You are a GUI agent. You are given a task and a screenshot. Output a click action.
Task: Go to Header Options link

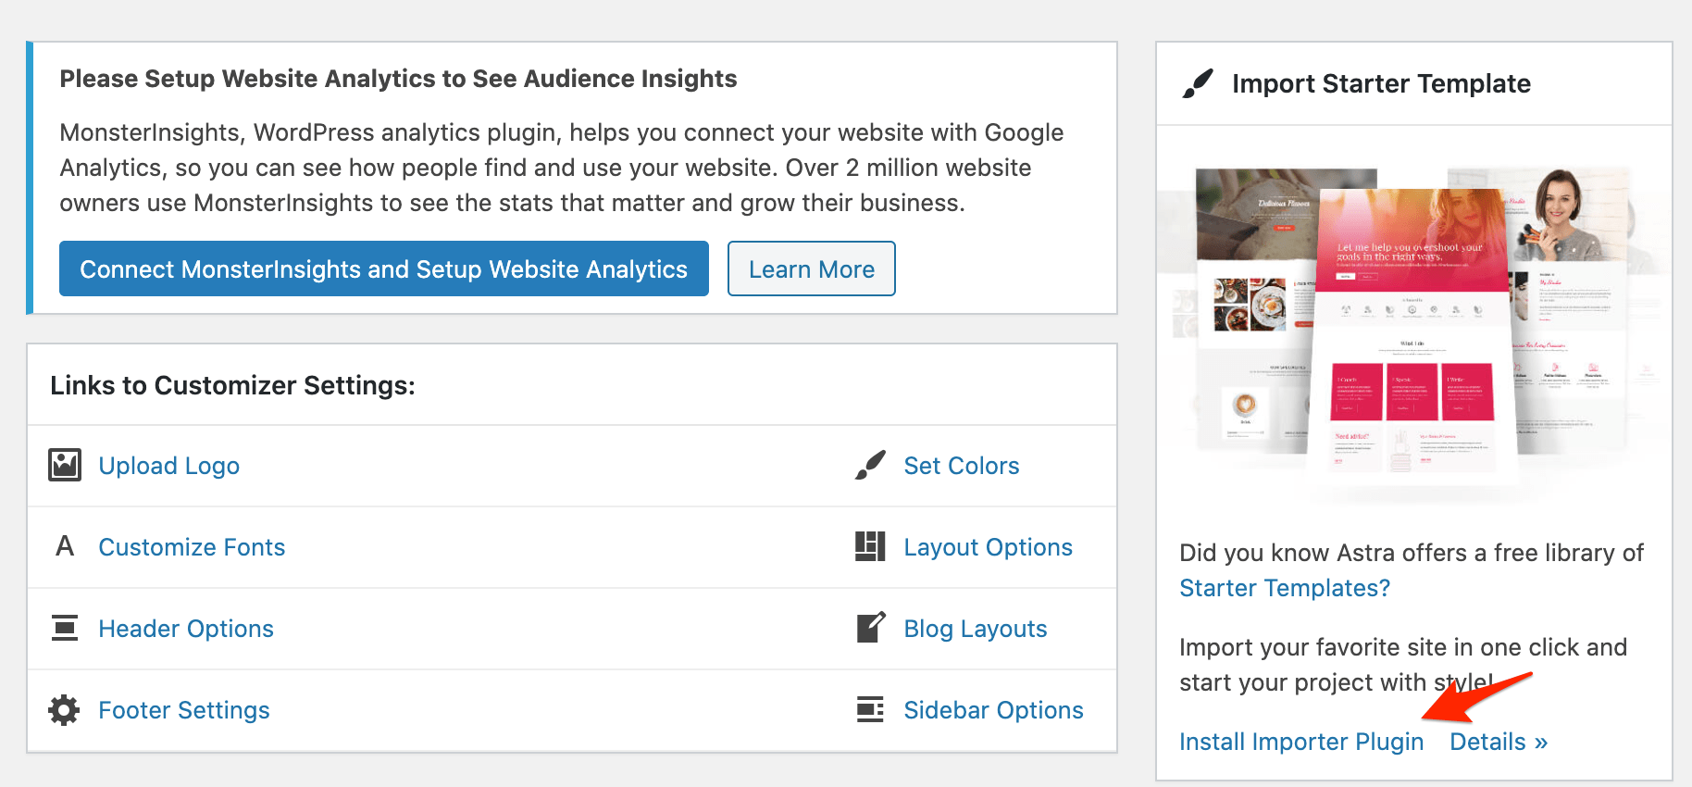point(186,629)
